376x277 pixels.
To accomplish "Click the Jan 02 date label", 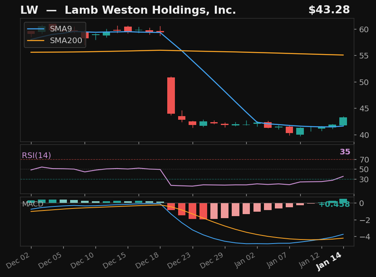I will (245, 260).
